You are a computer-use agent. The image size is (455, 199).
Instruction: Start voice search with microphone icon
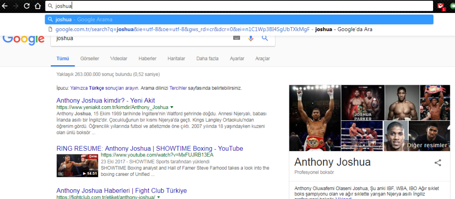[x=251, y=38]
